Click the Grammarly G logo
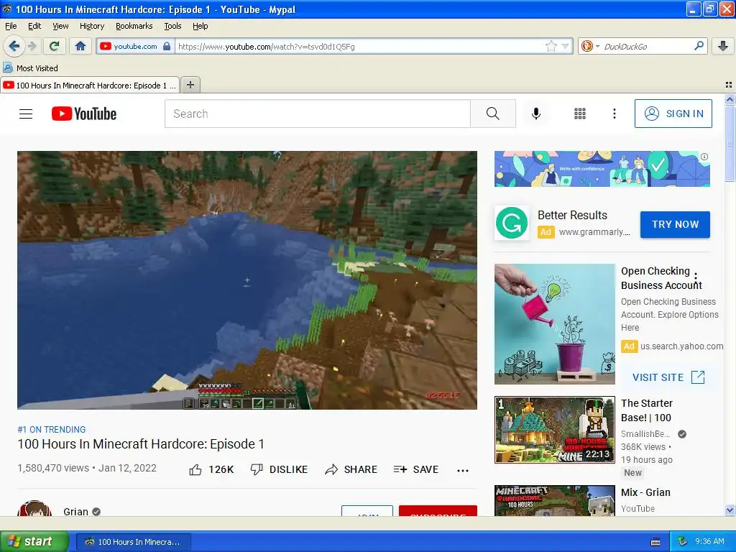The width and height of the screenshot is (736, 552). click(x=512, y=223)
